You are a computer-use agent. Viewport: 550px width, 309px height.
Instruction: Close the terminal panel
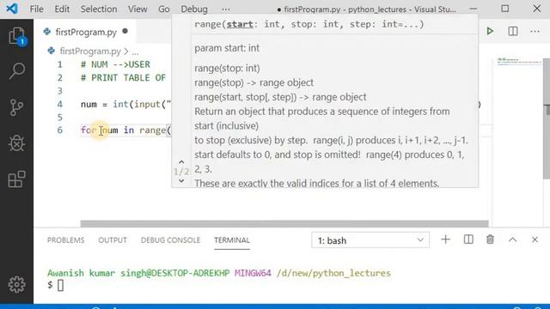[535, 239]
